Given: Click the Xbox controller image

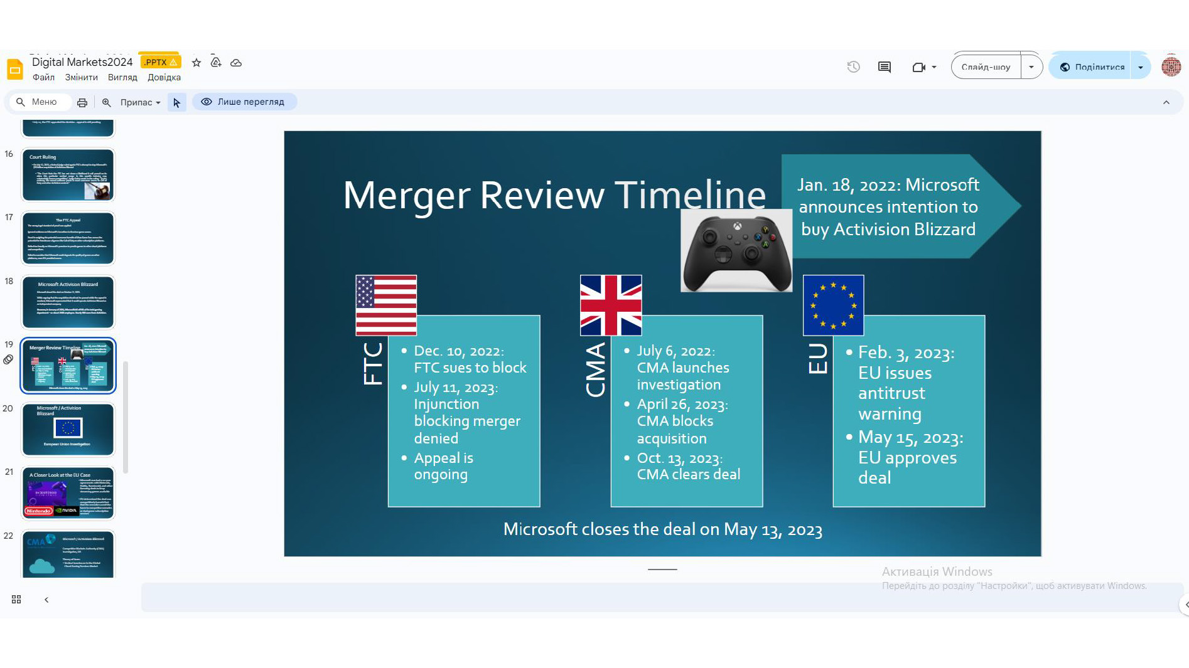Looking at the screenshot, I should coord(736,251).
